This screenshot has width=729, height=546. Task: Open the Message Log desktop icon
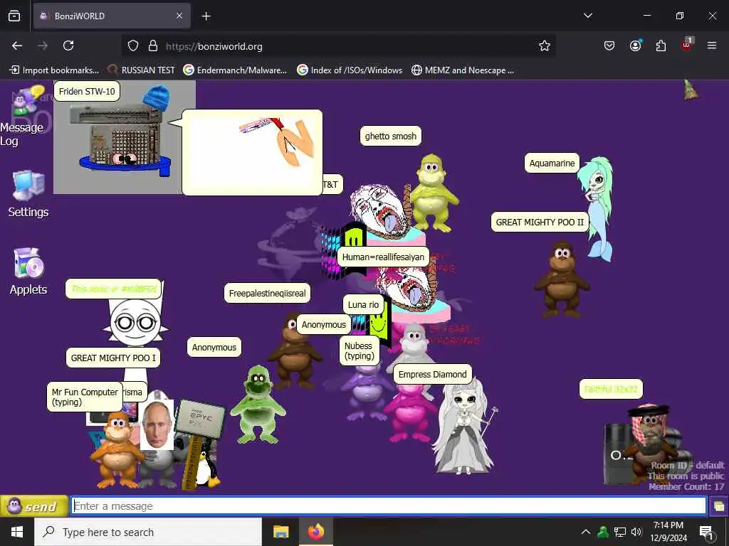pyautogui.click(x=22, y=116)
